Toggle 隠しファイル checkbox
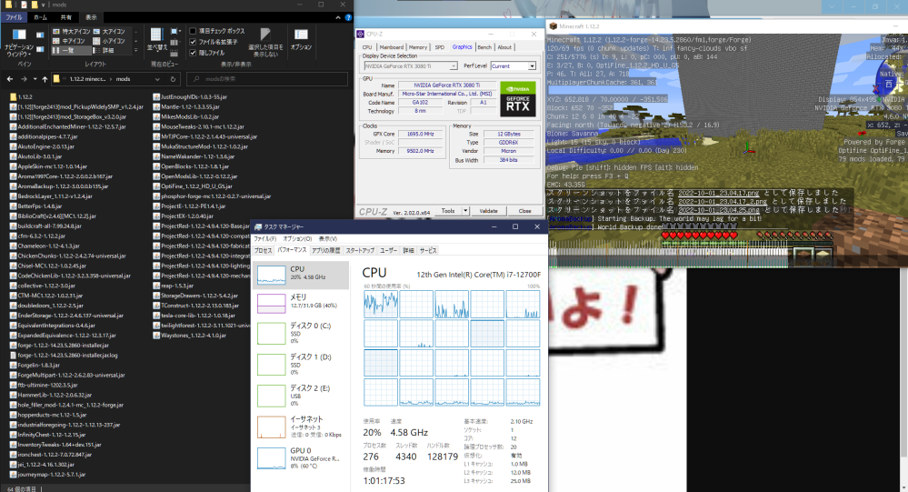This screenshot has height=492, width=908. pyautogui.click(x=193, y=53)
